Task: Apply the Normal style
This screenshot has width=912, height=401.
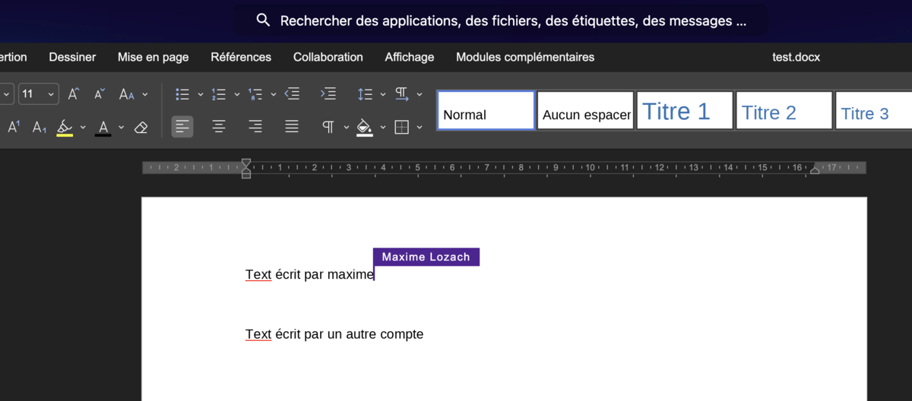Action: click(486, 111)
